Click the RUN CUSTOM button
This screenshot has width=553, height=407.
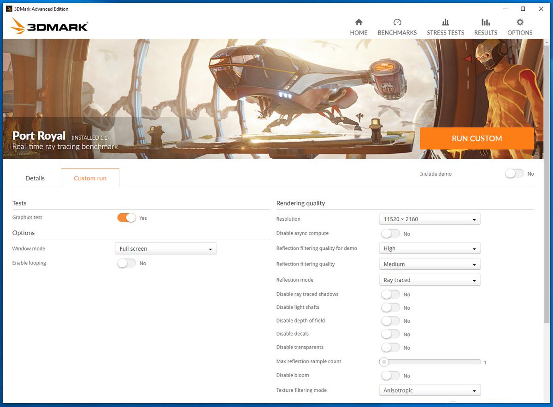pos(477,138)
